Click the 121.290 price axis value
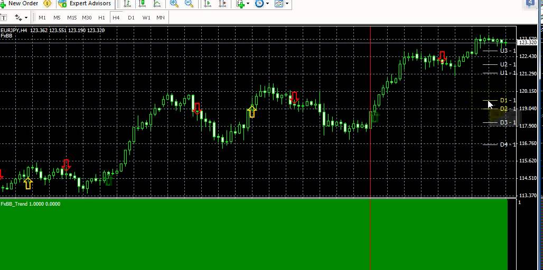The width and height of the screenshot is (543, 270). point(528,74)
